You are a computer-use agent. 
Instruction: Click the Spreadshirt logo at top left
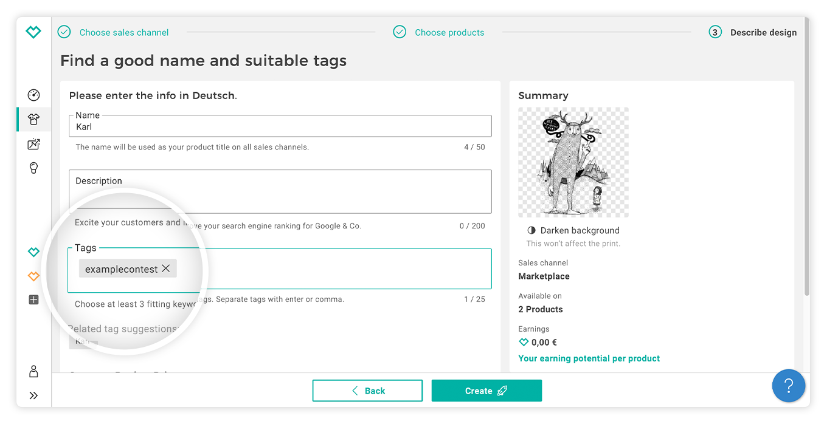point(33,32)
